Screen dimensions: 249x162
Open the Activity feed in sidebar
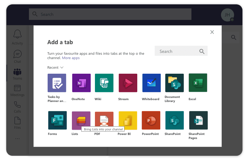click(x=17, y=37)
